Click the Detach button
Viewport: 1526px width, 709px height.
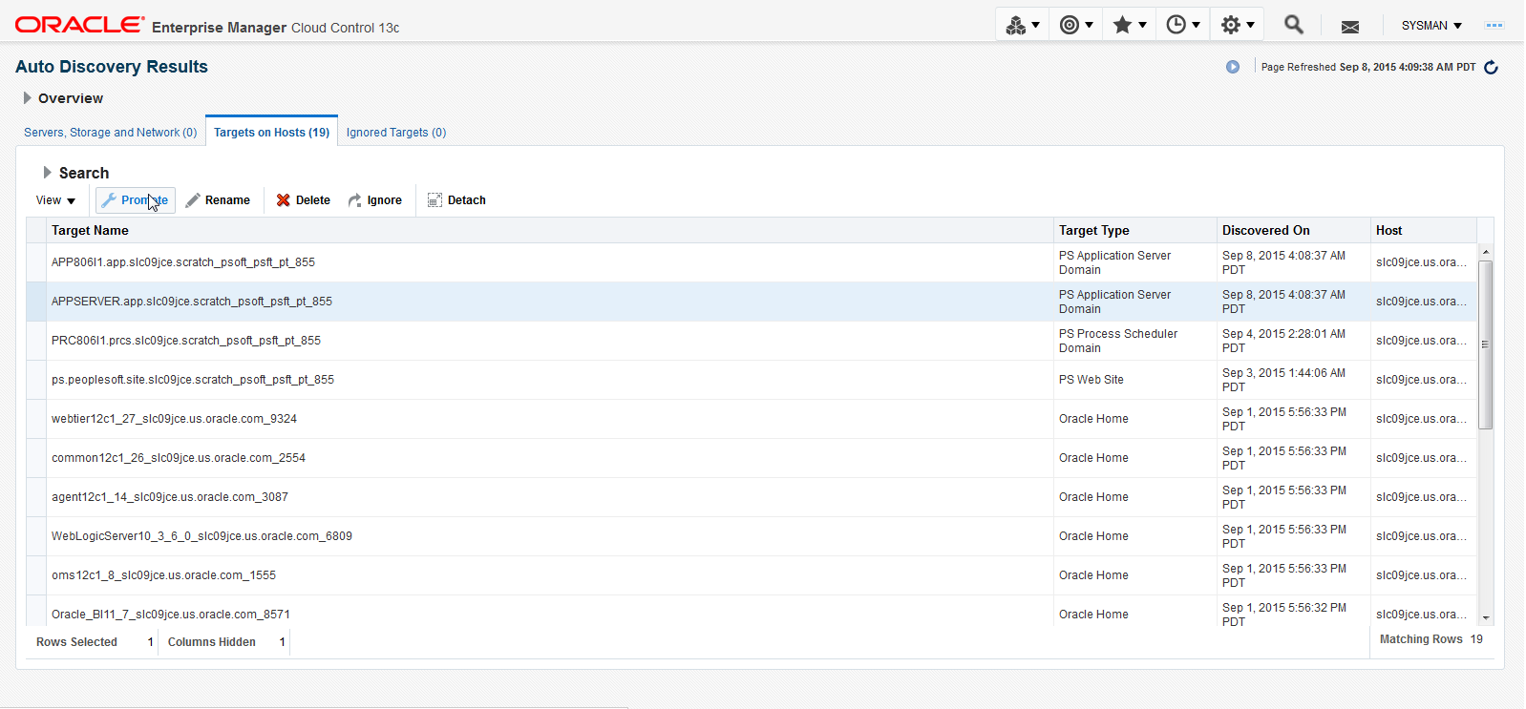pyautogui.click(x=456, y=200)
